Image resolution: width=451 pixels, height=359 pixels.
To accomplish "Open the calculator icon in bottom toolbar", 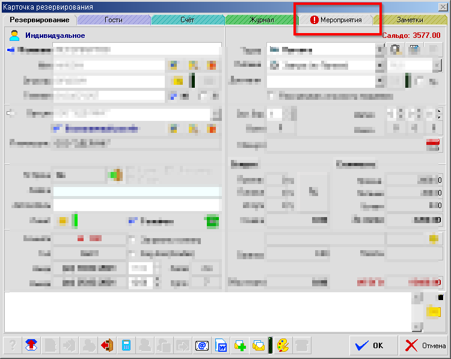I will [126, 346].
